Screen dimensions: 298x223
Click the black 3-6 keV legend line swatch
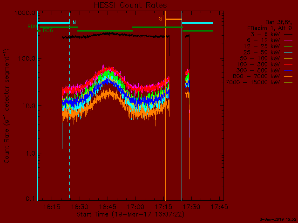[288, 34]
